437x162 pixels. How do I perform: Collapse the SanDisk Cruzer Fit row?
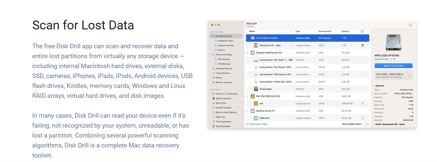248,111
